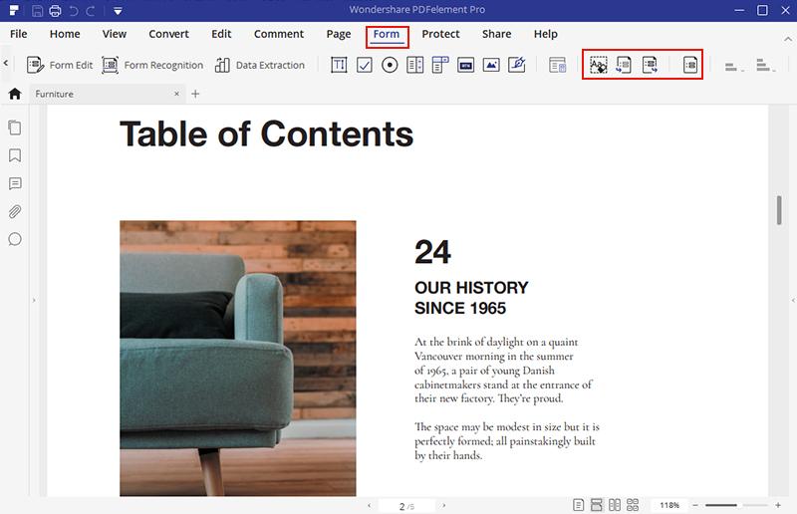
Task: Start Data Extraction
Action: [x=259, y=65]
